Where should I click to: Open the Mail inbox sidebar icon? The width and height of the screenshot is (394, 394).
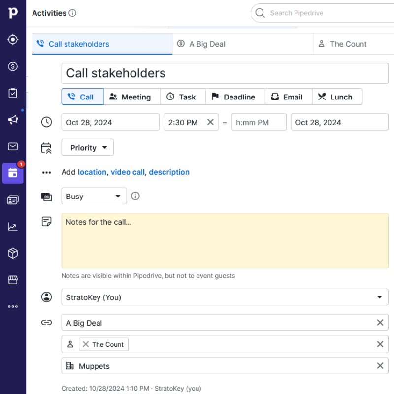tap(13, 146)
